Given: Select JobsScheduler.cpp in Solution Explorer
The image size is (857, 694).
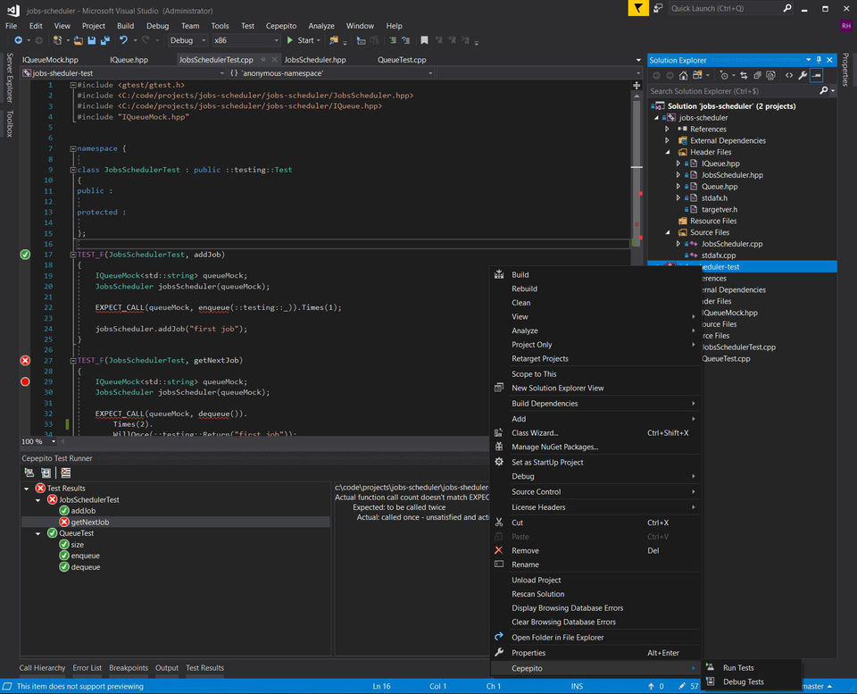Looking at the screenshot, I should click(731, 244).
